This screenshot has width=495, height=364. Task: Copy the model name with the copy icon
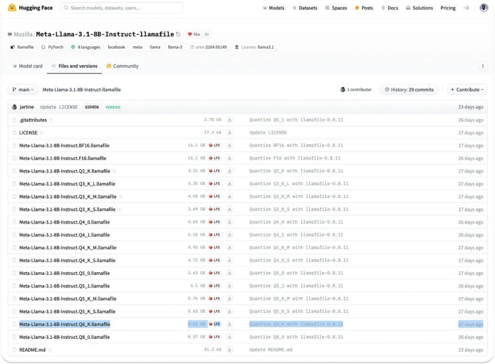pos(178,34)
